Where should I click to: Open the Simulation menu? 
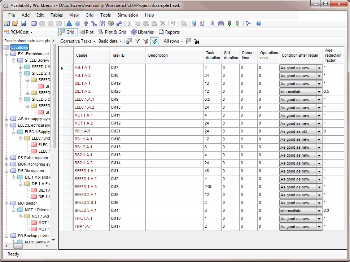[x=128, y=15]
